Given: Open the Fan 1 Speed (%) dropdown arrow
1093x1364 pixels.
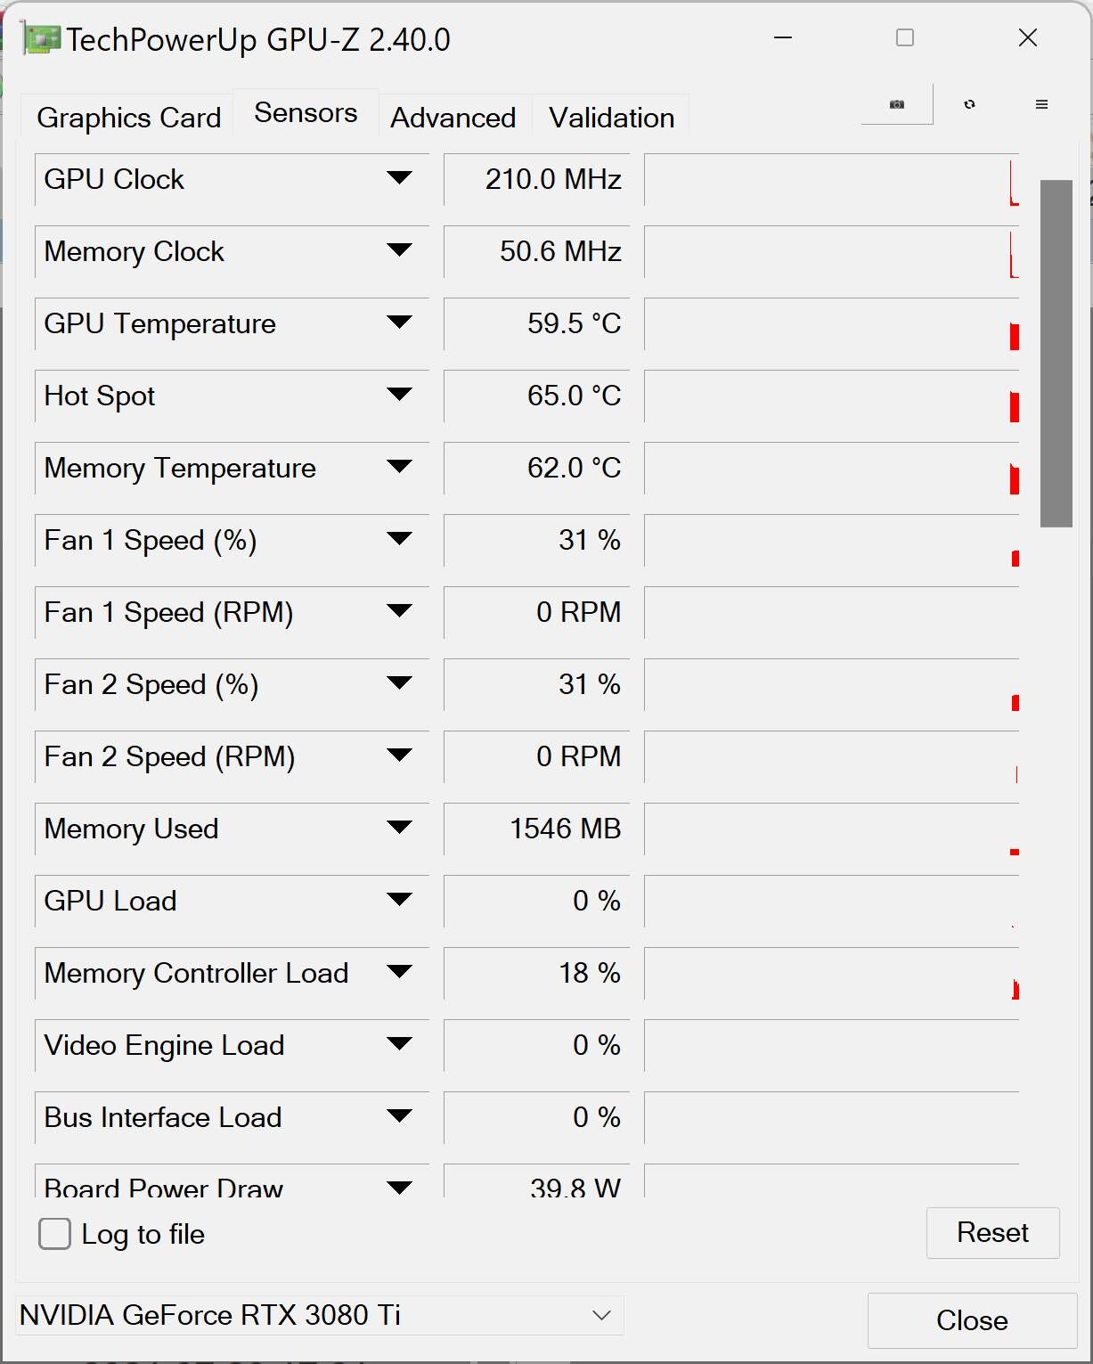Looking at the screenshot, I should click(x=399, y=539).
